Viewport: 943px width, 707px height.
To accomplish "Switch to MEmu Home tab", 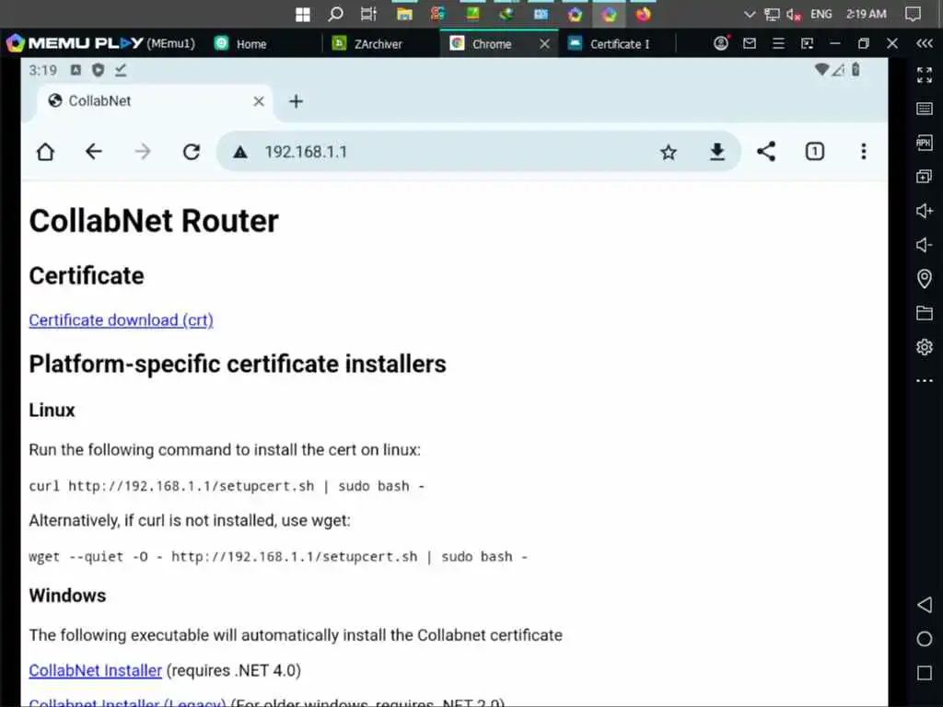I will click(250, 44).
